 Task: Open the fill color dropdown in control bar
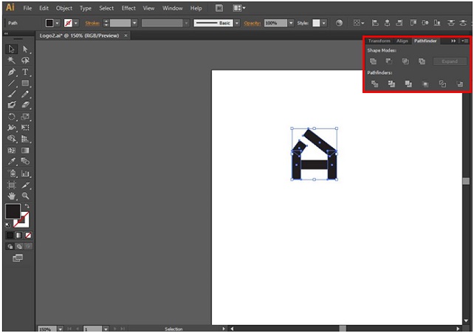[x=57, y=23]
